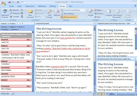Open the Thesaurus

(15, 13)
